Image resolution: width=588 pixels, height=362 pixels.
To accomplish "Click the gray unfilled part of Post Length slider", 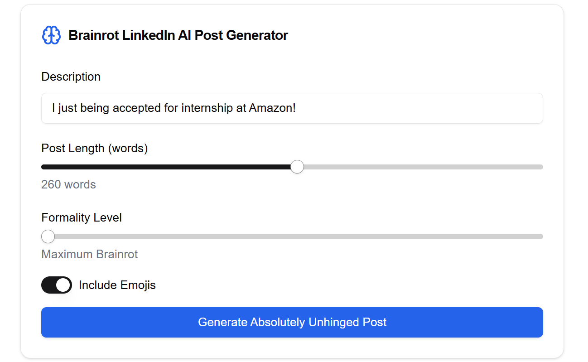I will click(421, 167).
